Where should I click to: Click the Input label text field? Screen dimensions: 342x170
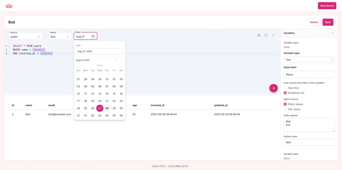pos(309,75)
